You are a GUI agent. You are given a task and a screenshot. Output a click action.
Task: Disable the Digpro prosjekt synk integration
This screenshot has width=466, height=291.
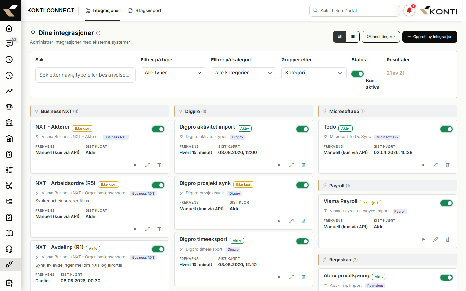[x=303, y=185]
